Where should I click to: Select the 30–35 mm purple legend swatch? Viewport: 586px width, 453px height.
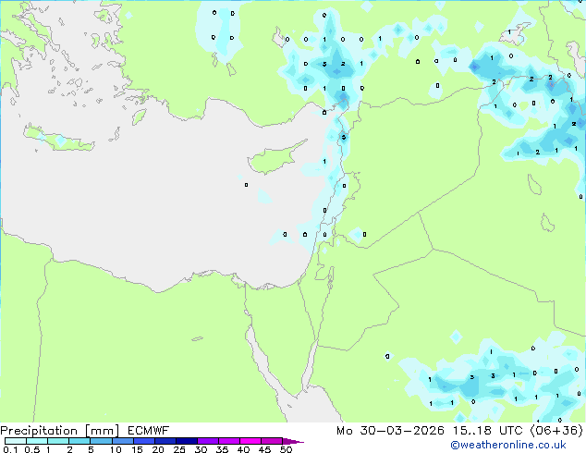[x=208, y=441]
